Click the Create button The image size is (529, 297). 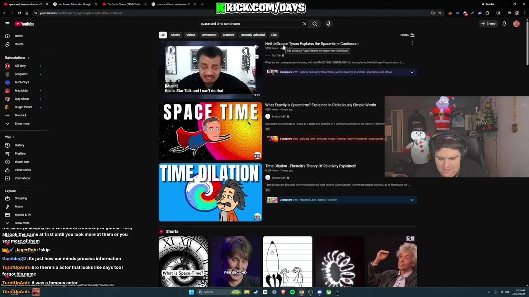pyautogui.click(x=488, y=24)
